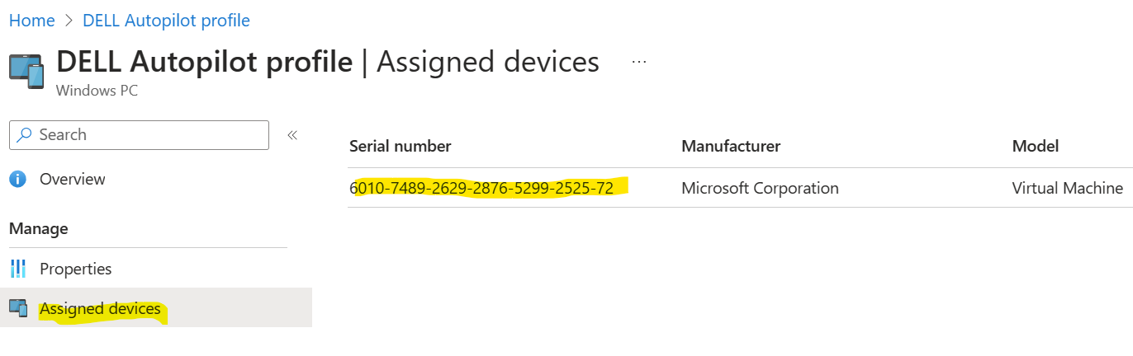Focus the Search input field
The image size is (1133, 356).
[139, 135]
